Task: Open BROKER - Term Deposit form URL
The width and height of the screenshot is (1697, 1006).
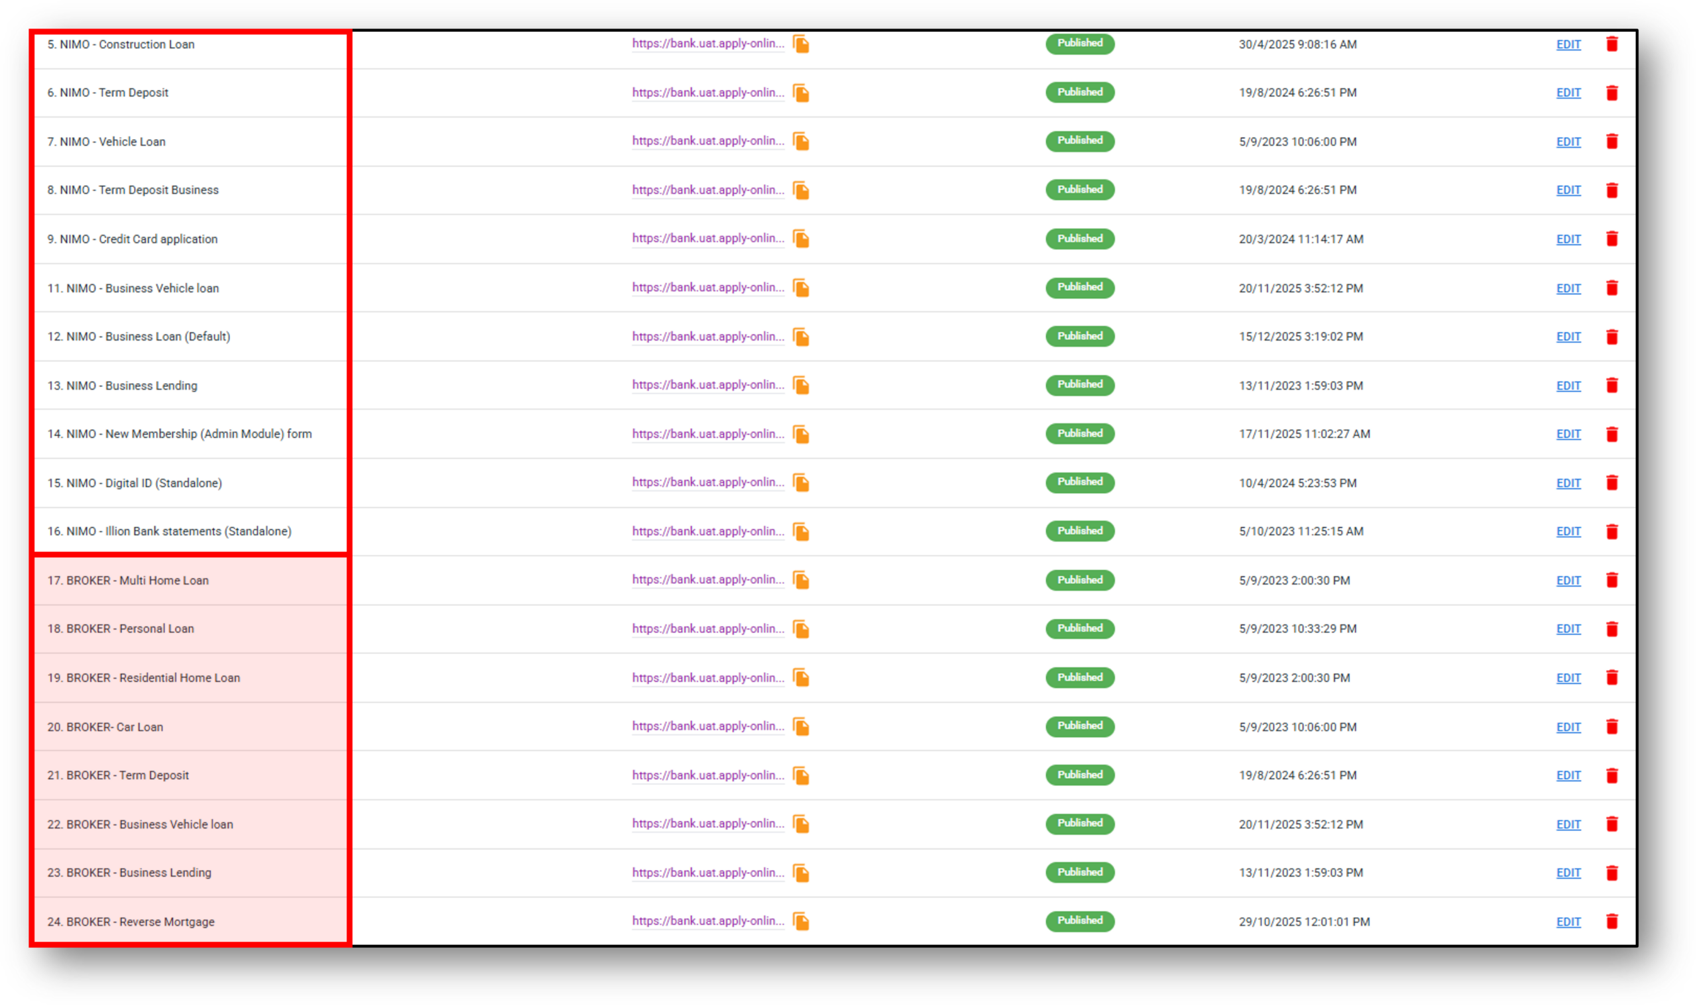Action: click(x=707, y=775)
